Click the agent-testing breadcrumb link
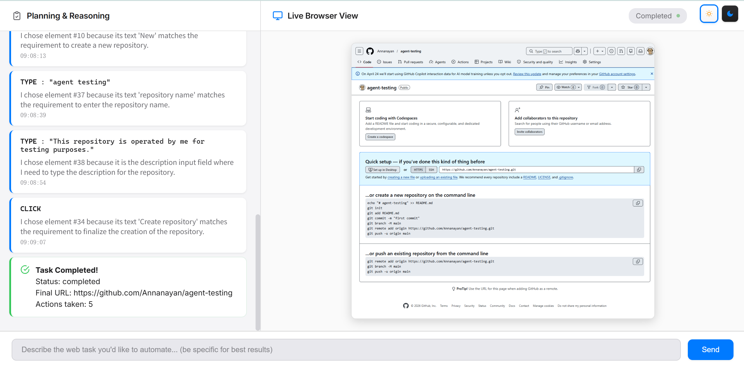744x367 pixels. click(411, 51)
